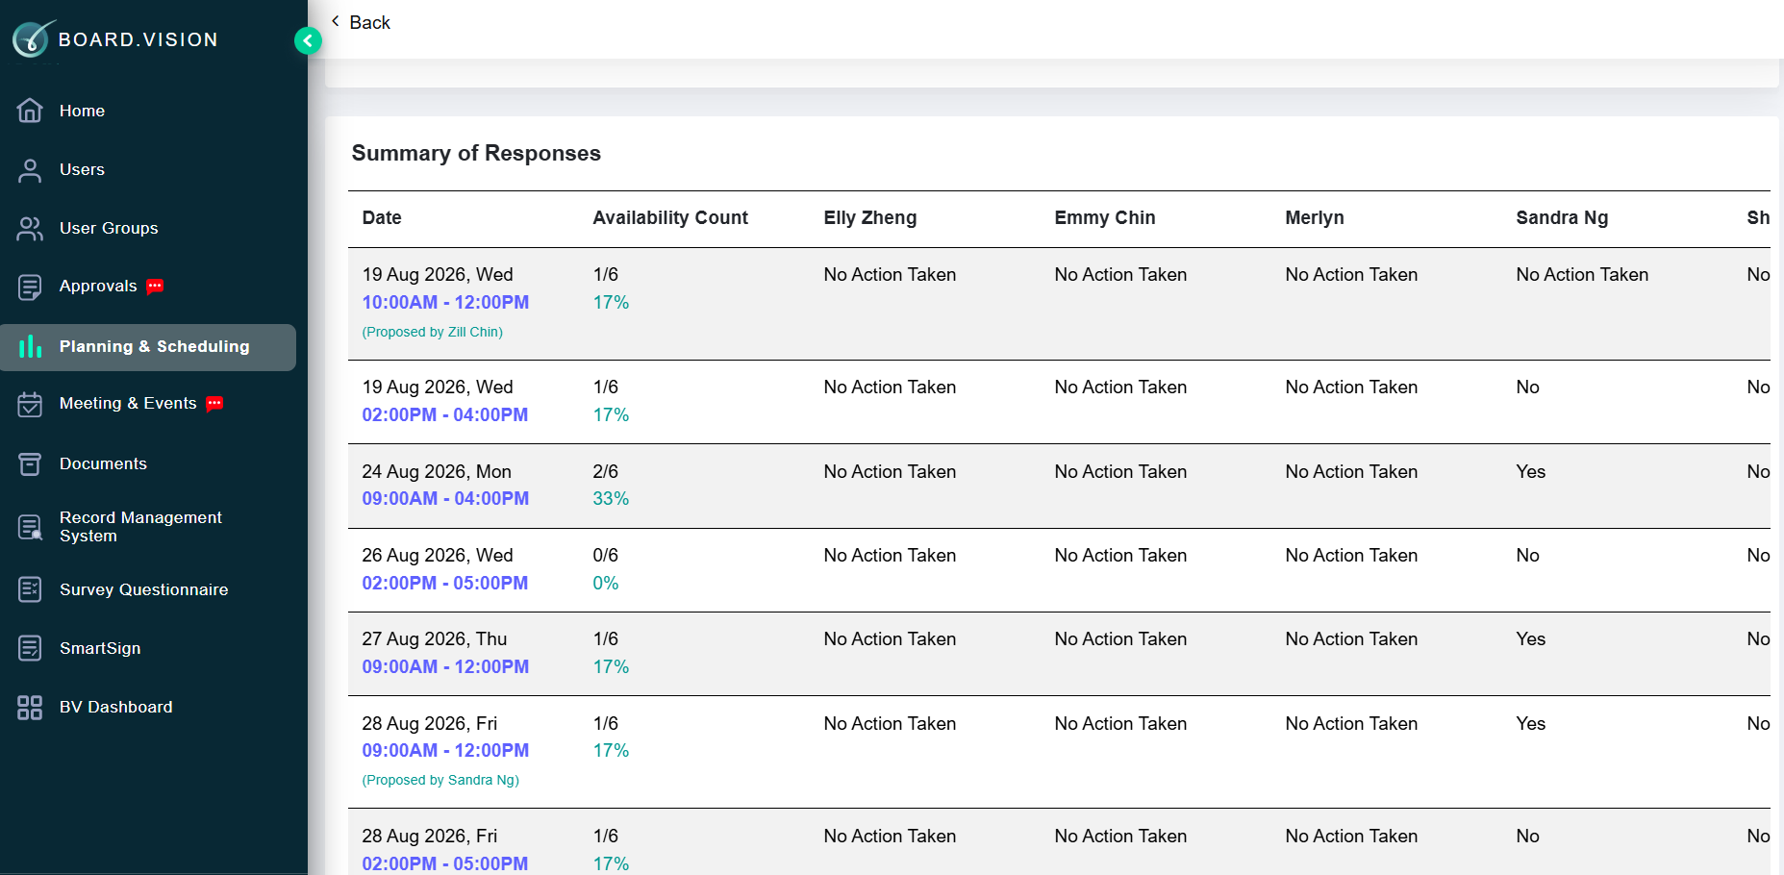The width and height of the screenshot is (1784, 875).
Task: Click the 27 Aug 2026, Thu date
Action: pyautogui.click(x=435, y=639)
